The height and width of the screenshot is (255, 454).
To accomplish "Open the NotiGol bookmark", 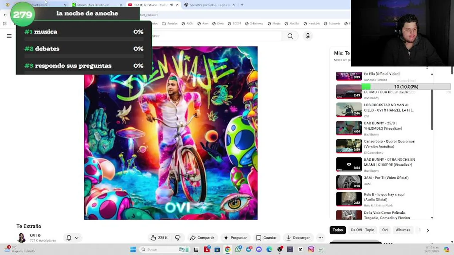I will tap(292, 23).
